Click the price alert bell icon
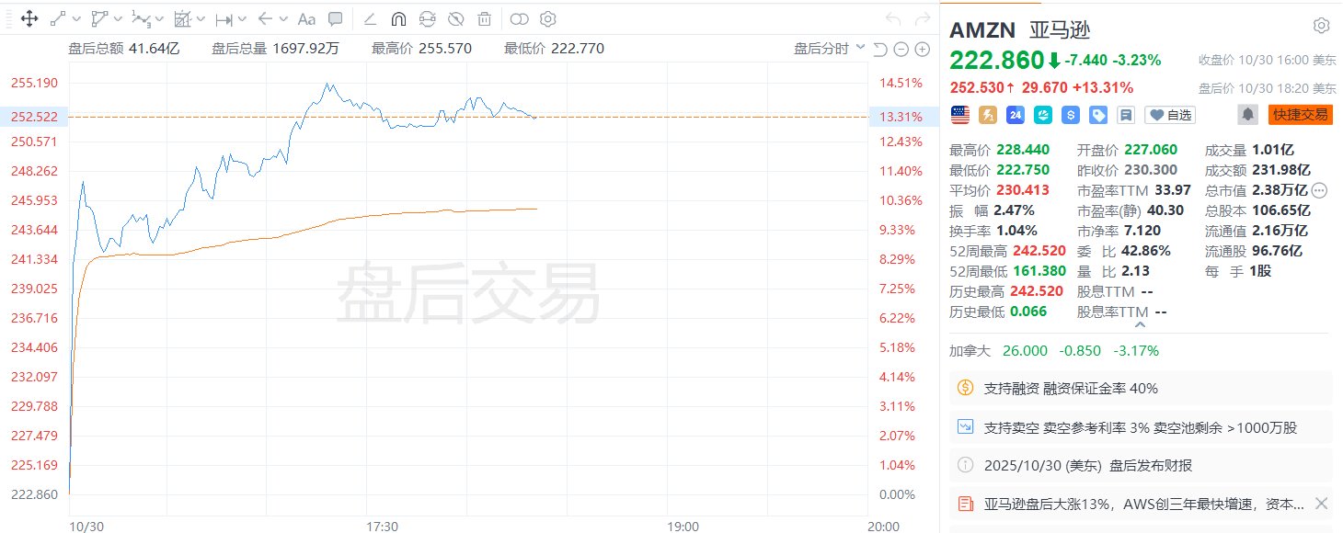Screen dimensions: 1343x533 tap(1248, 115)
